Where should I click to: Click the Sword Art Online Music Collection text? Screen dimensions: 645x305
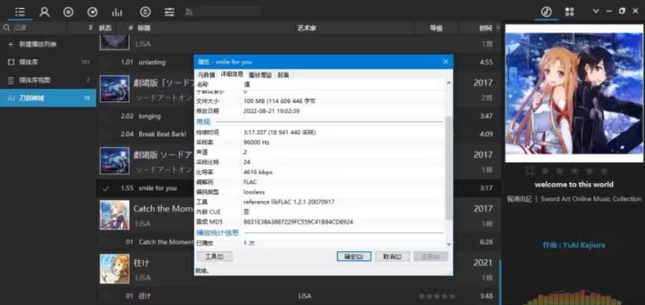(591, 199)
